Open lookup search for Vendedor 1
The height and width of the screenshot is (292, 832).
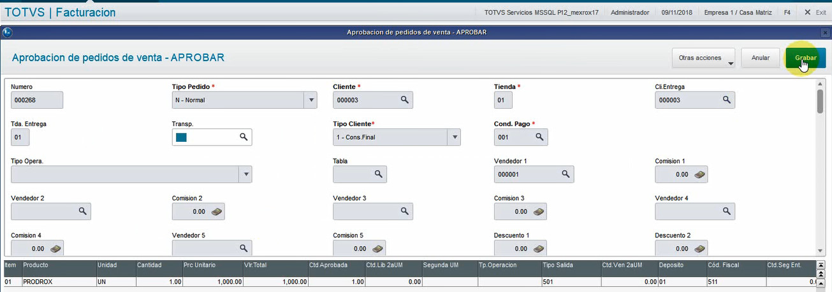(565, 174)
